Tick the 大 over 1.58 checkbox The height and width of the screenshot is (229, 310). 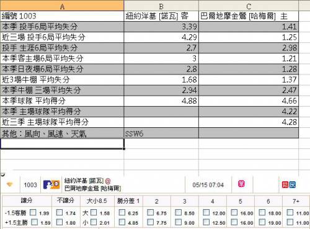pyautogui.click(x=94, y=212)
